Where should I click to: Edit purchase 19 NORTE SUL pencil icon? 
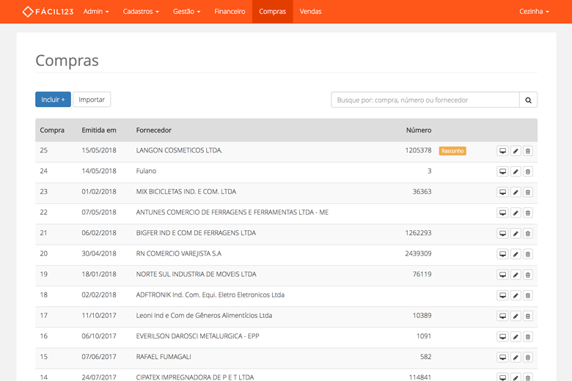516,275
